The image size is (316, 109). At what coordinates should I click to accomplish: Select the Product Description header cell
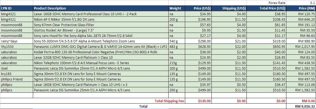tap(100, 8)
